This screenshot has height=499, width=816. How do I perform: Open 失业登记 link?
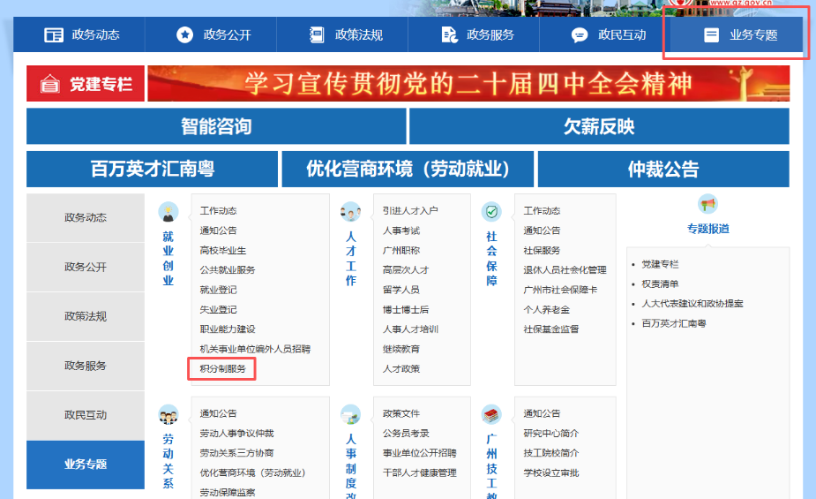[218, 309]
